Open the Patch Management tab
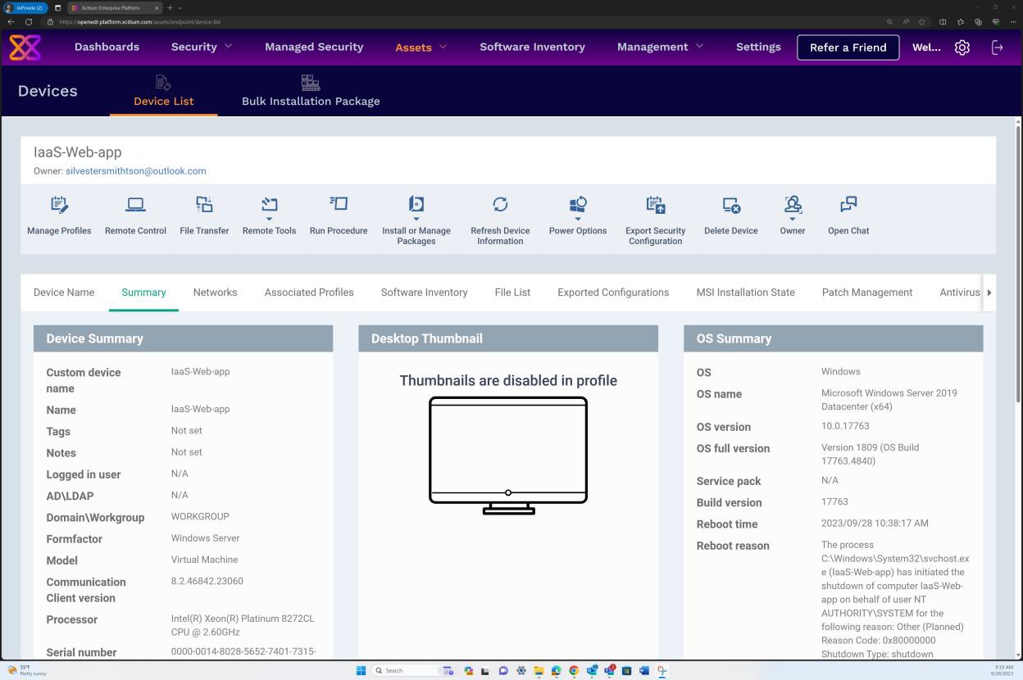 (866, 292)
